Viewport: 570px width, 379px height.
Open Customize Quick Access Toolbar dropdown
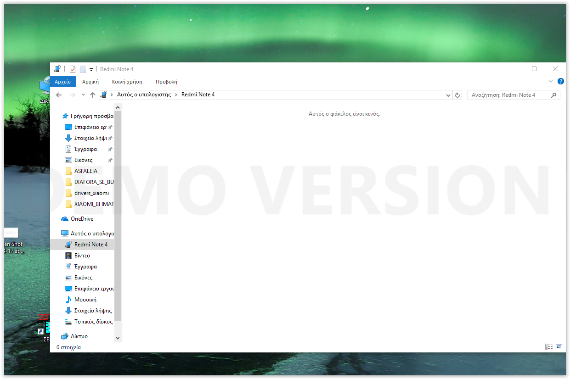[91, 70]
